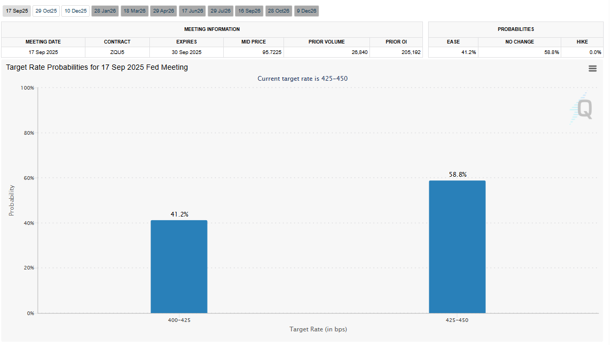Click the ZQU5 contract cell
610x345 pixels.
click(x=117, y=52)
